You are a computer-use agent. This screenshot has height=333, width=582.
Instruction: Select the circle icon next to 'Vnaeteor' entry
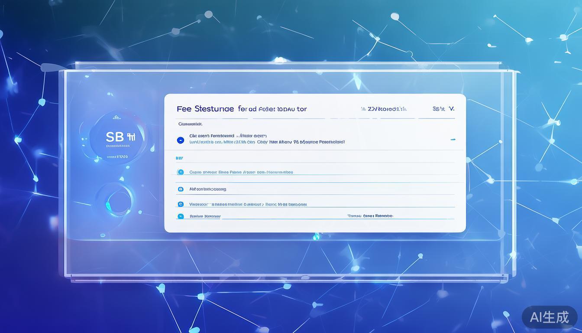point(181,204)
